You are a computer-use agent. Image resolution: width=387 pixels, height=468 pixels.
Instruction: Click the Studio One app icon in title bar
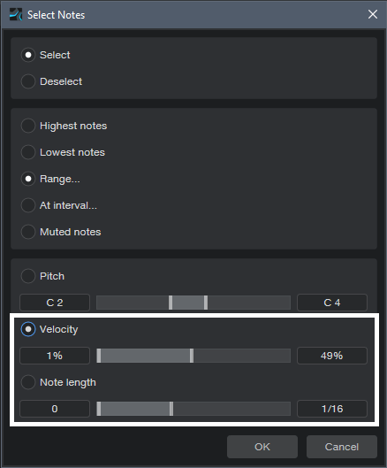(16, 14)
